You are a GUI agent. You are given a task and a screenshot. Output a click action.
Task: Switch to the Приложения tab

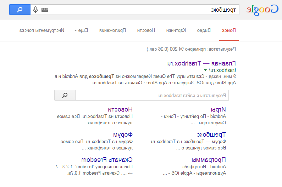click(x=112, y=30)
